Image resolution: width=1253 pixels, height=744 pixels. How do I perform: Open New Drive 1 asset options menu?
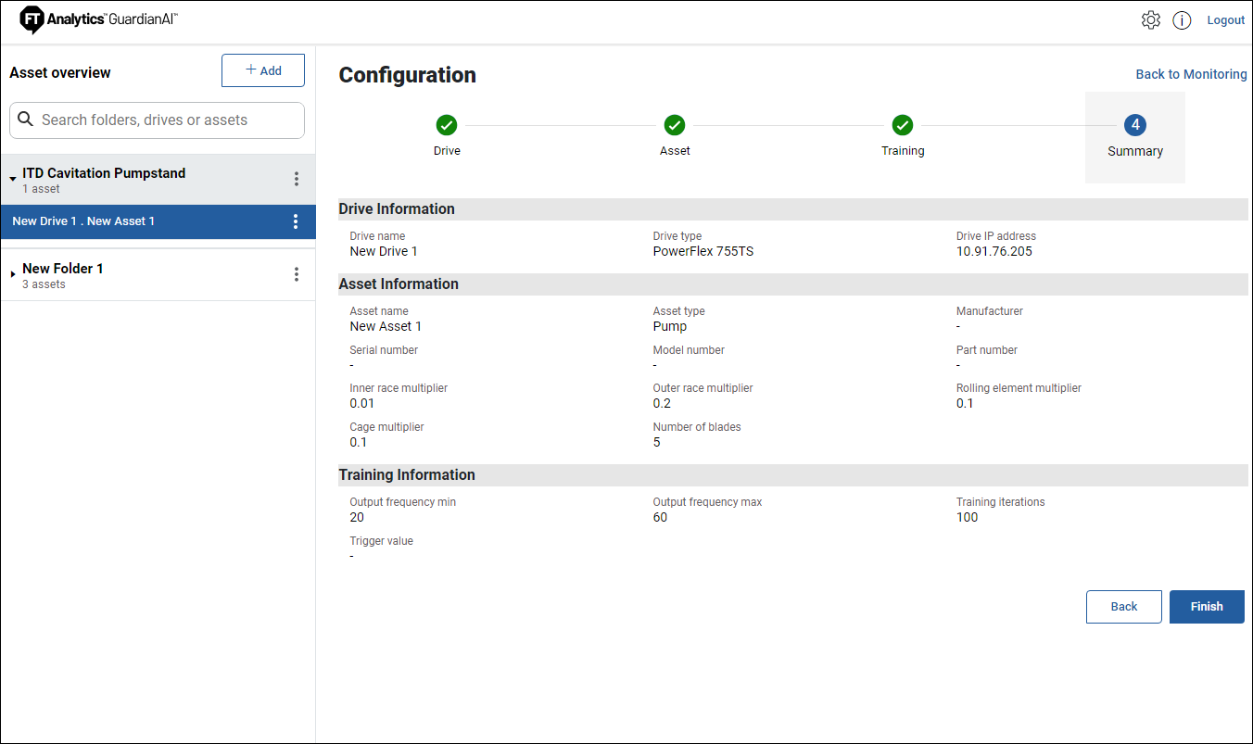(297, 221)
